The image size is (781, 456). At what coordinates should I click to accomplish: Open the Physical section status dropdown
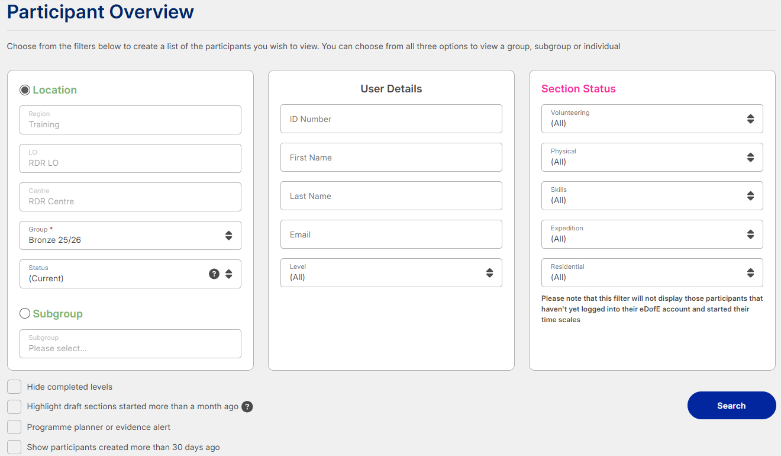click(x=652, y=157)
